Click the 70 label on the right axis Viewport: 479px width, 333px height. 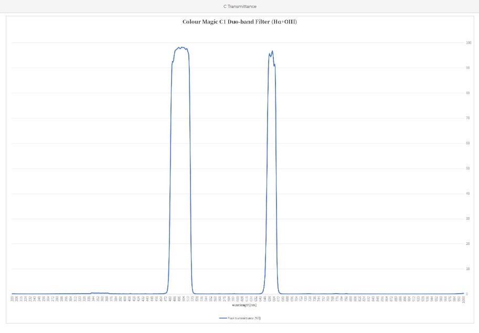(467, 118)
